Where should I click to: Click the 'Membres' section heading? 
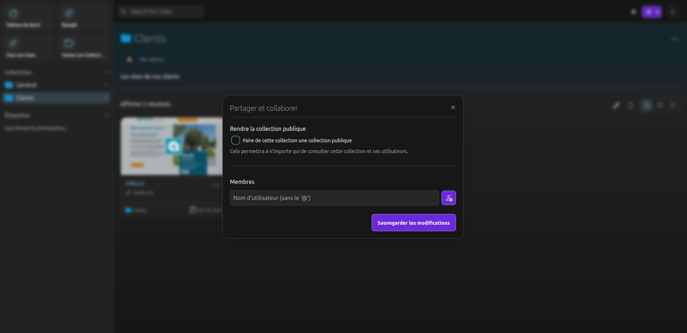[x=242, y=182]
